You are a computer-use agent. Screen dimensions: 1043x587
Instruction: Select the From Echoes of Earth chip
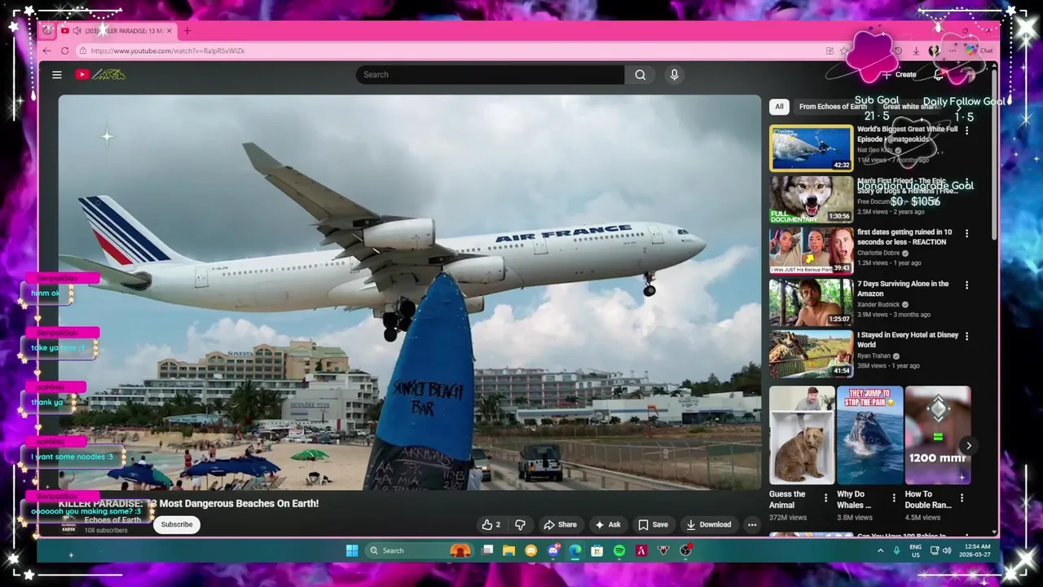click(x=833, y=107)
